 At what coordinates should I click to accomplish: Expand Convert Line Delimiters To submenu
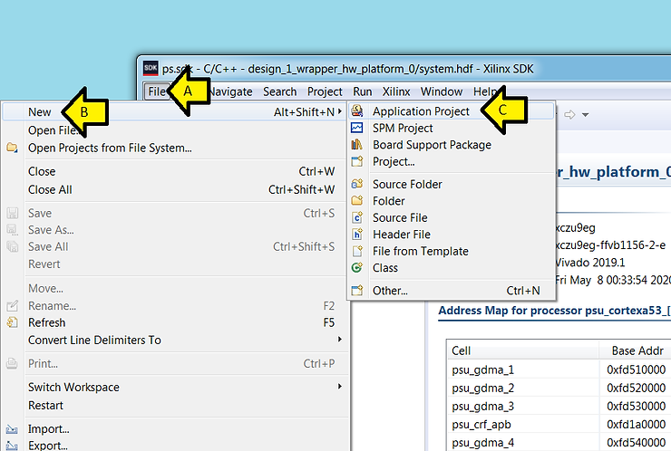[340, 340]
